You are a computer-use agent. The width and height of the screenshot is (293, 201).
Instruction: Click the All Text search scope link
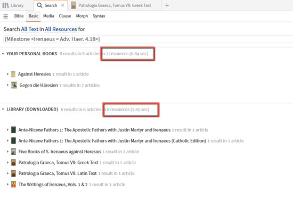(x=29, y=29)
